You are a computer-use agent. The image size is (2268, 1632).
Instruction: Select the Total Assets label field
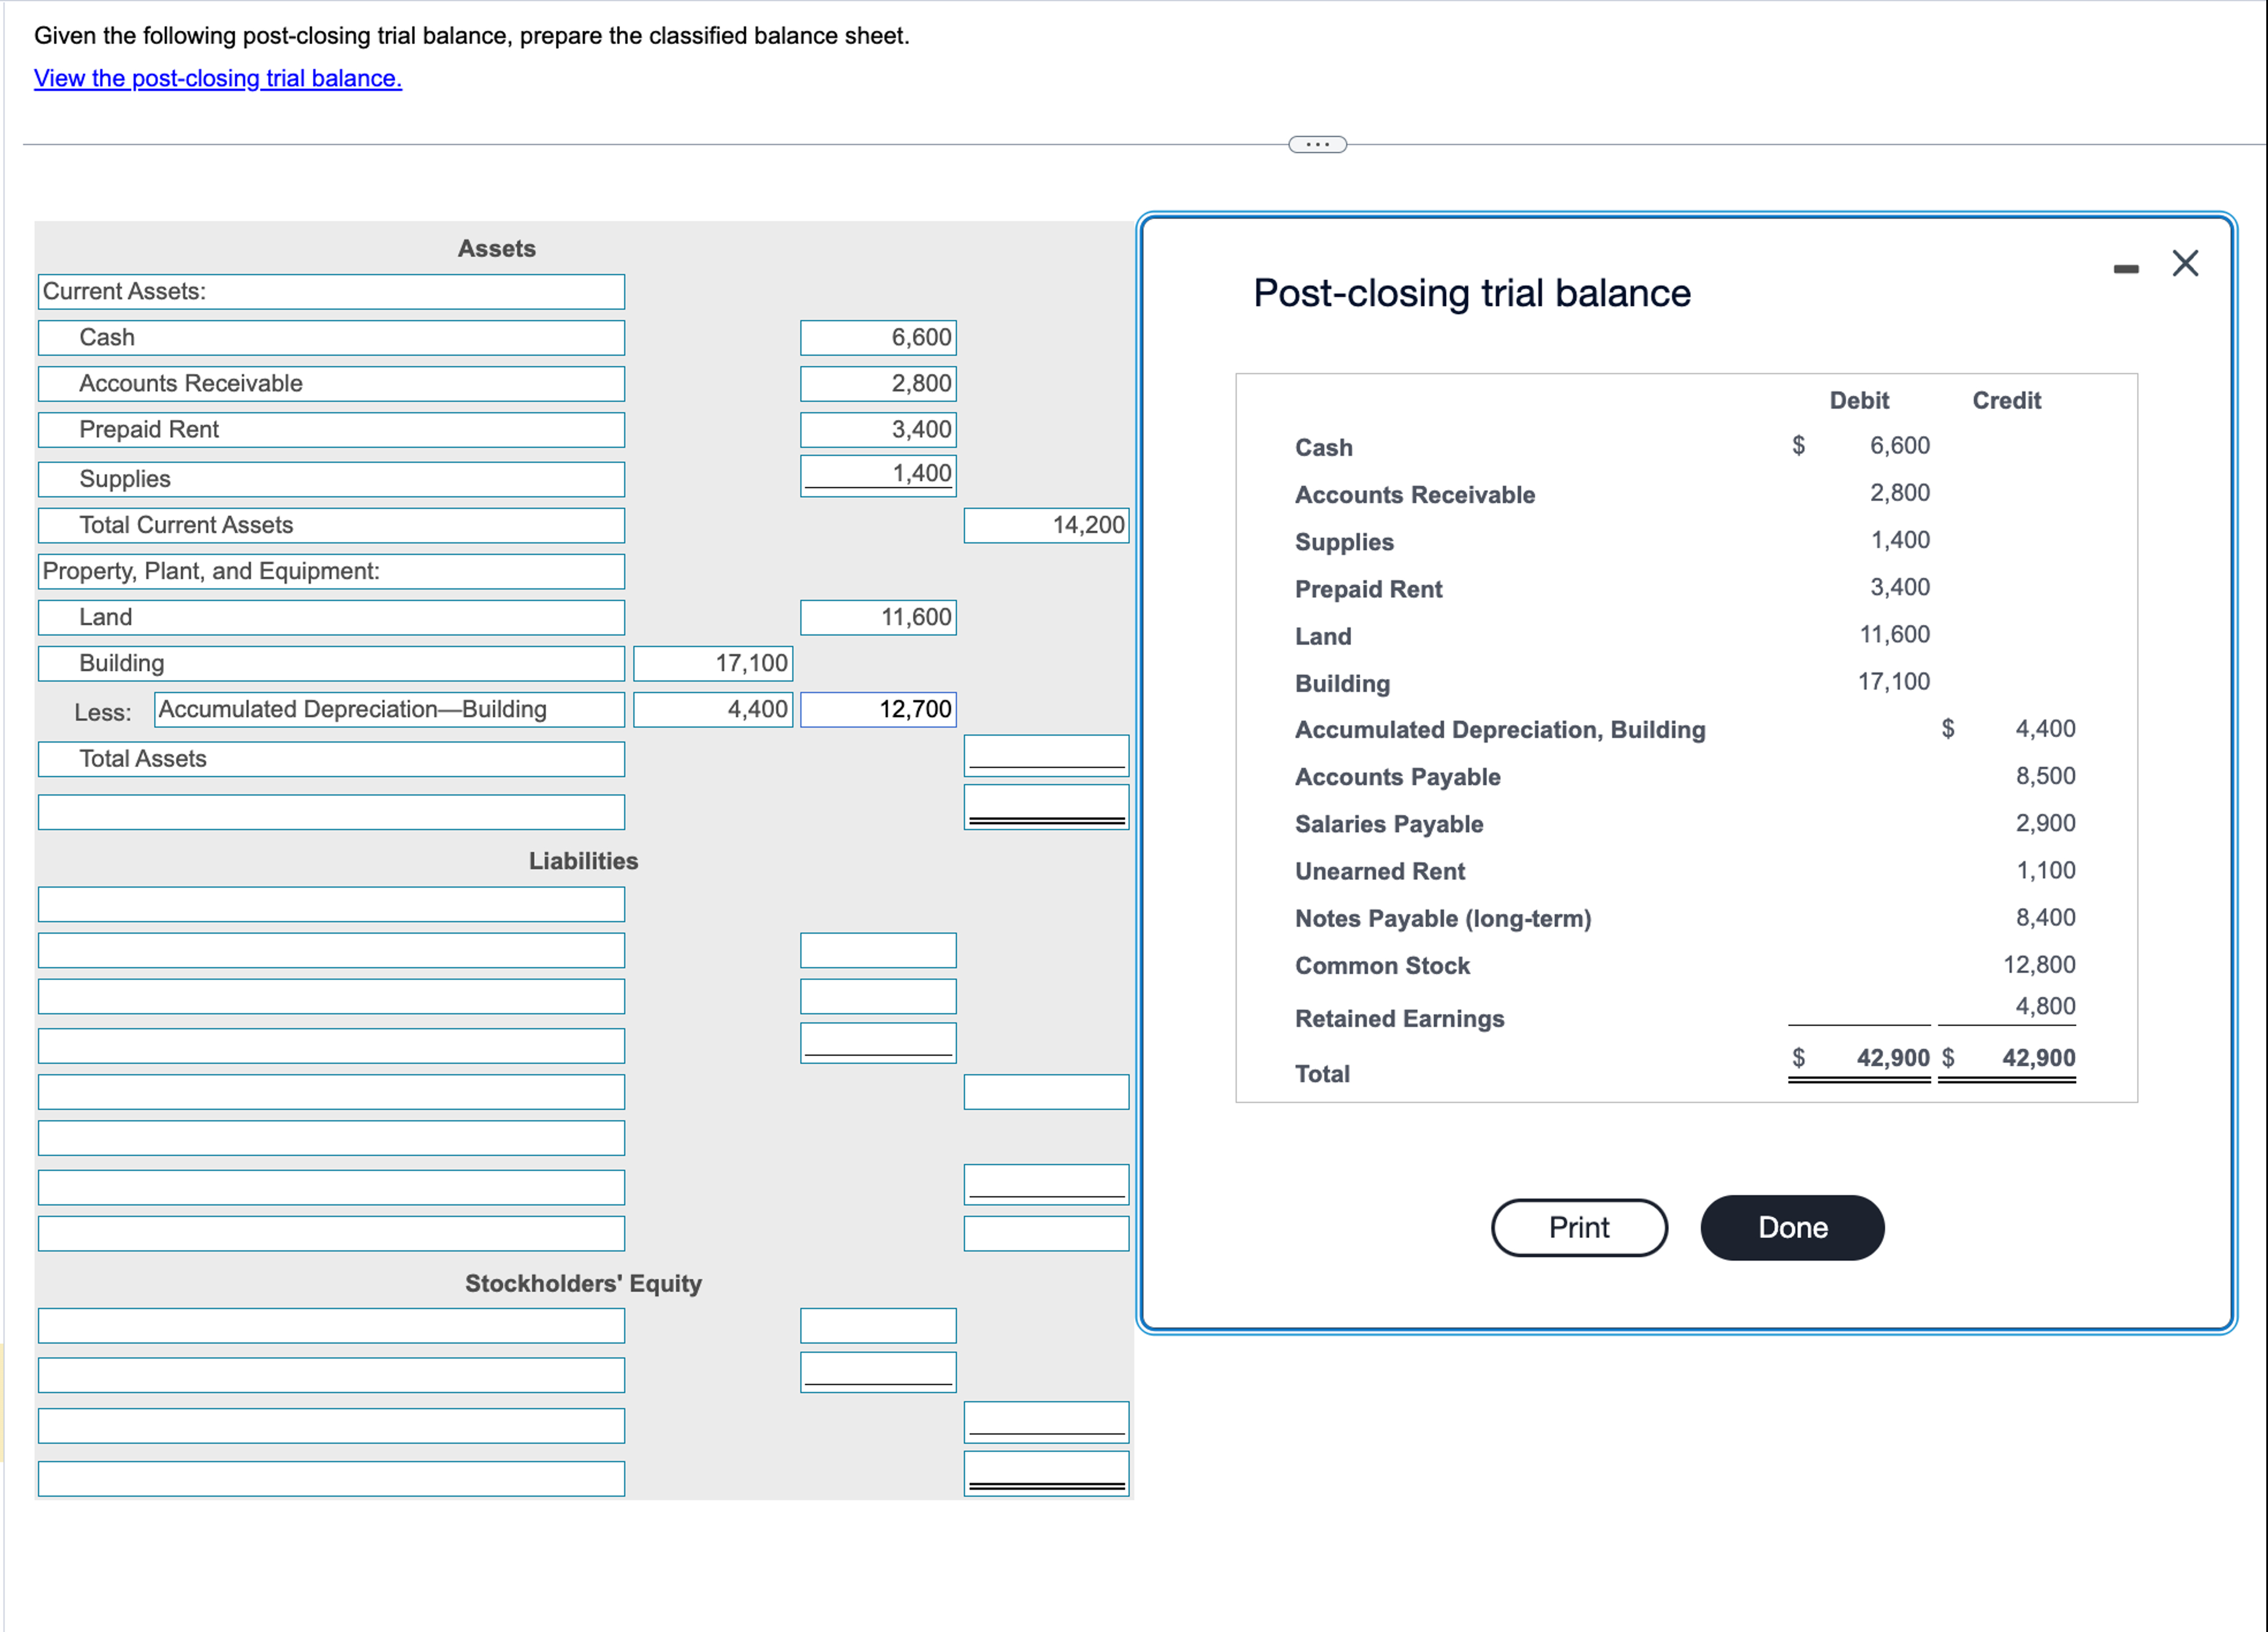pyautogui.click(x=332, y=759)
